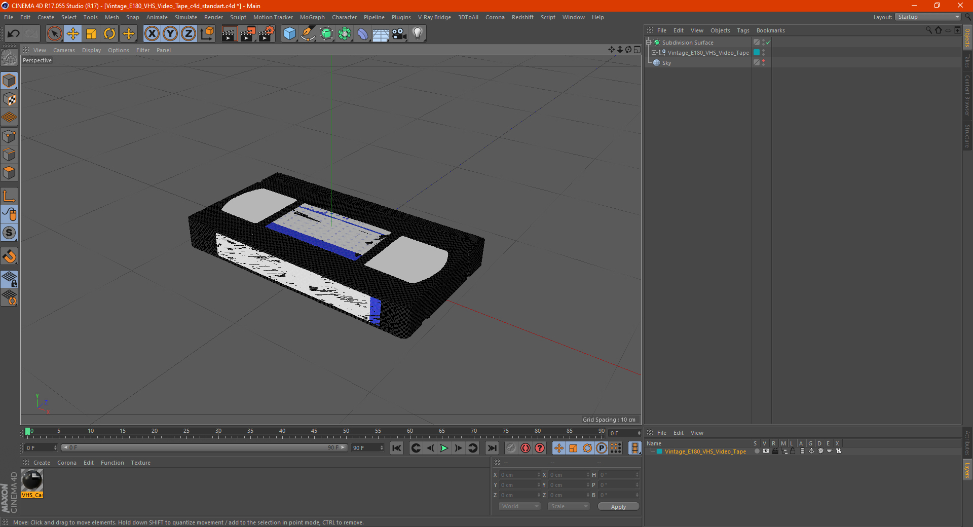Click Render View clapperboard icon
973x527 pixels.
pos(229,34)
